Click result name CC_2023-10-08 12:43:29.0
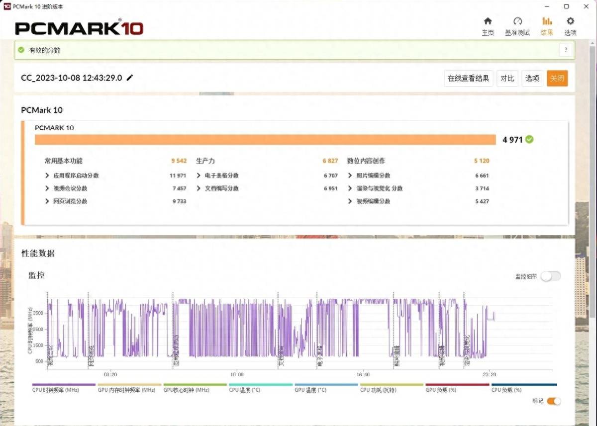Image resolution: width=597 pixels, height=426 pixels. pos(72,78)
